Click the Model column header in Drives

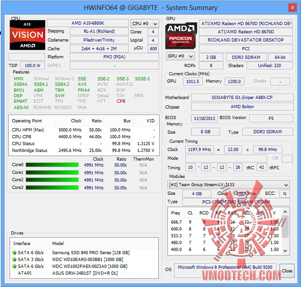coord(102,244)
